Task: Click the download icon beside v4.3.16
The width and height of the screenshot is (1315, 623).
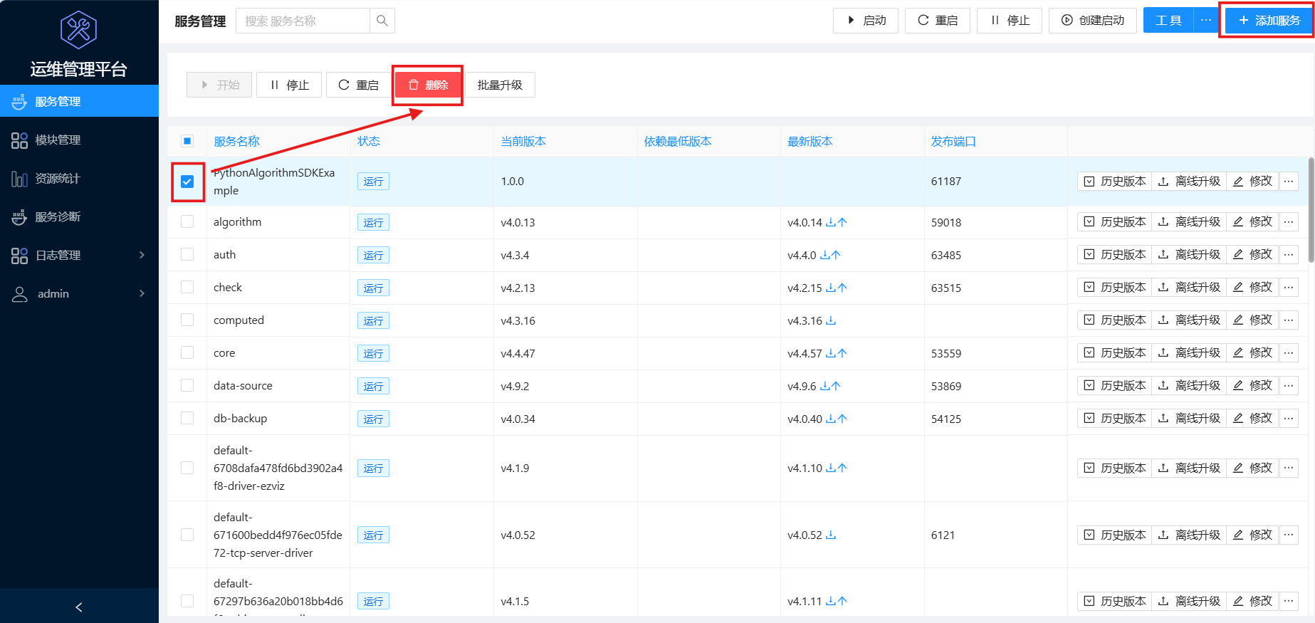Action: [831, 320]
